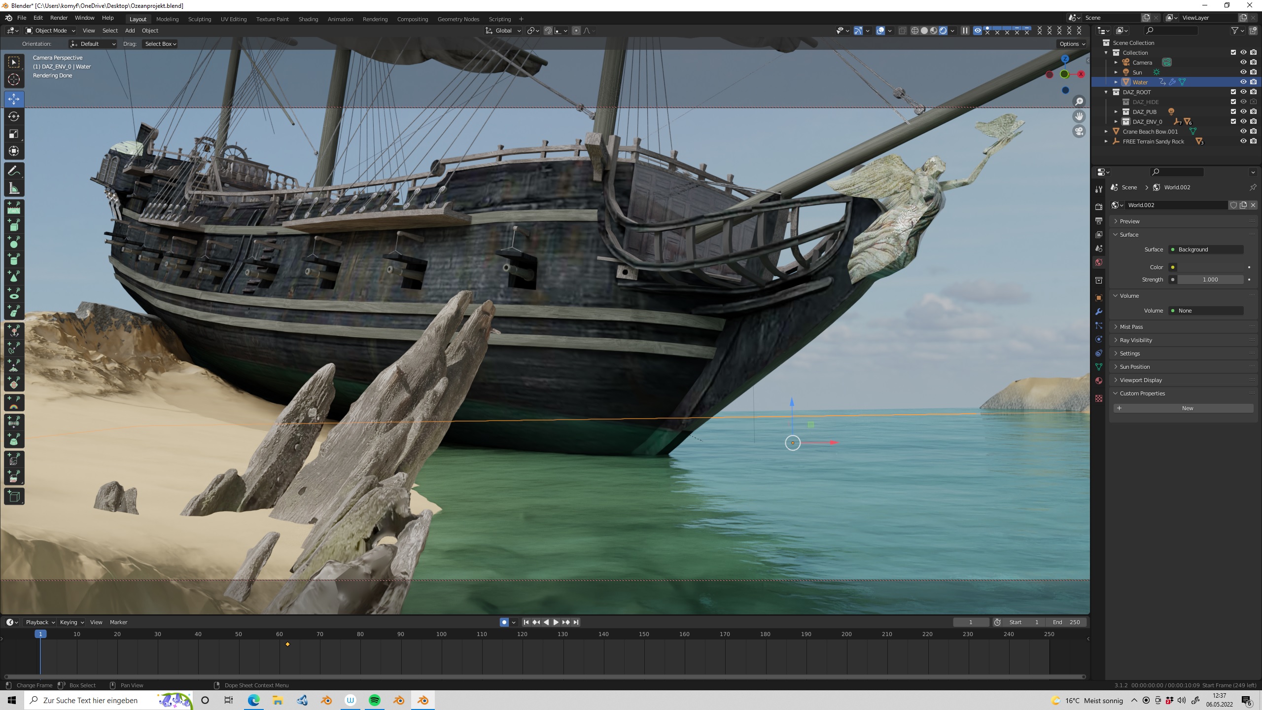Expand the Camera item in outliner
This screenshot has width=1262, height=710.
(1116, 62)
